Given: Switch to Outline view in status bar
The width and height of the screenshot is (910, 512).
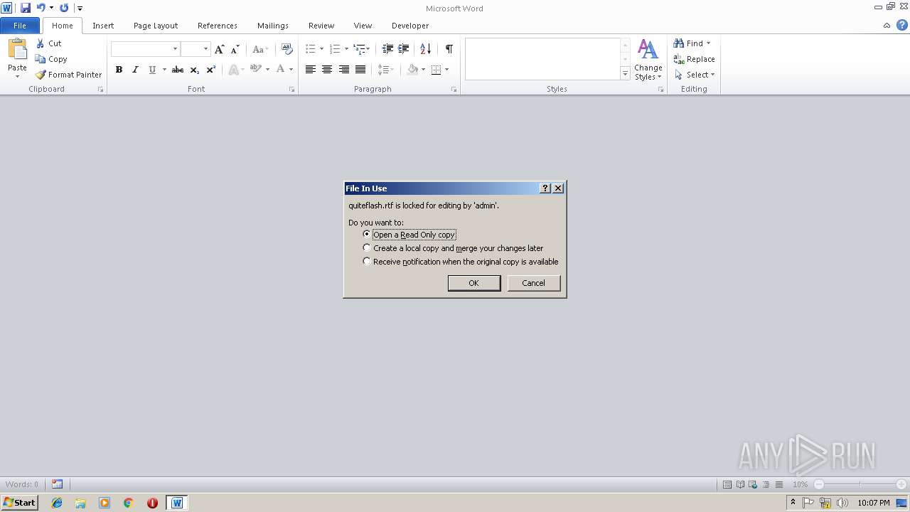Looking at the screenshot, I should [766, 484].
